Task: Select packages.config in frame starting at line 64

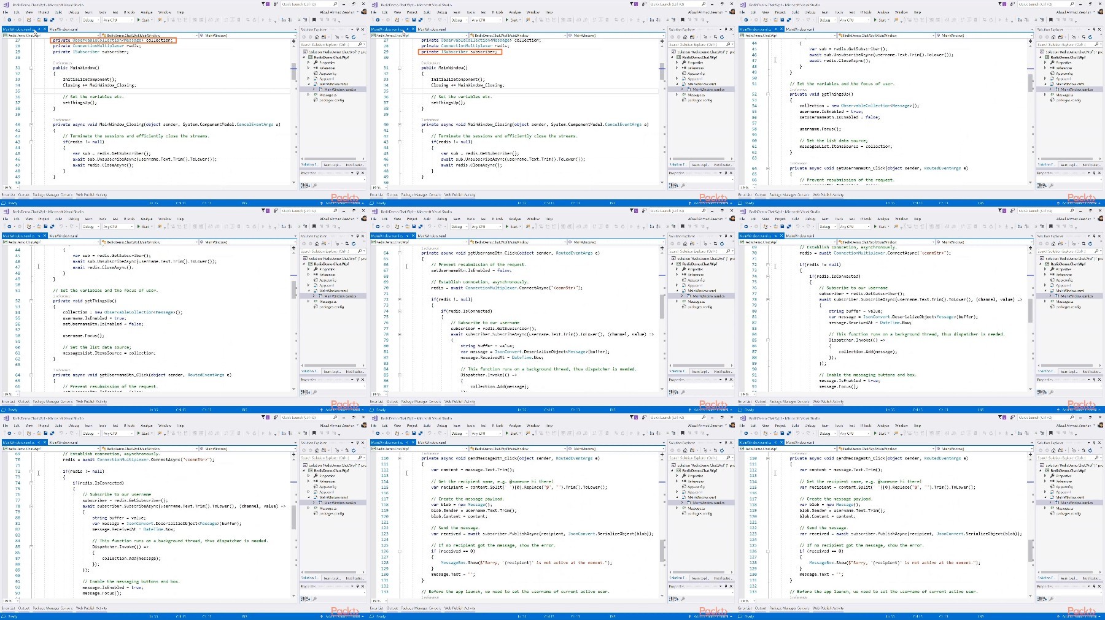Action: tap(700, 307)
